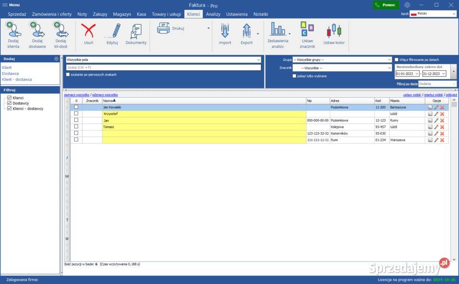
Task: Click the 'zaznacz wszystko' link
Action: point(77,95)
